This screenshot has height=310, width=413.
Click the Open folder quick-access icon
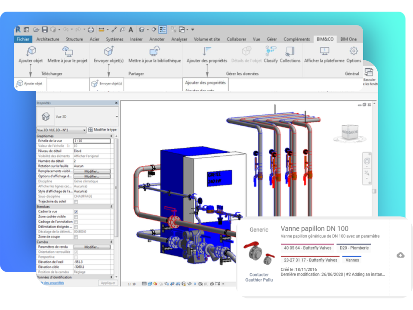36,30
